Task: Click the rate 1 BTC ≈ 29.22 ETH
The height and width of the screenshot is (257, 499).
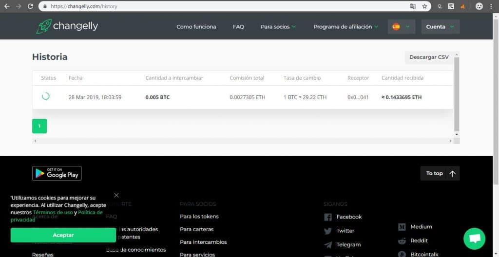Action: click(x=305, y=97)
